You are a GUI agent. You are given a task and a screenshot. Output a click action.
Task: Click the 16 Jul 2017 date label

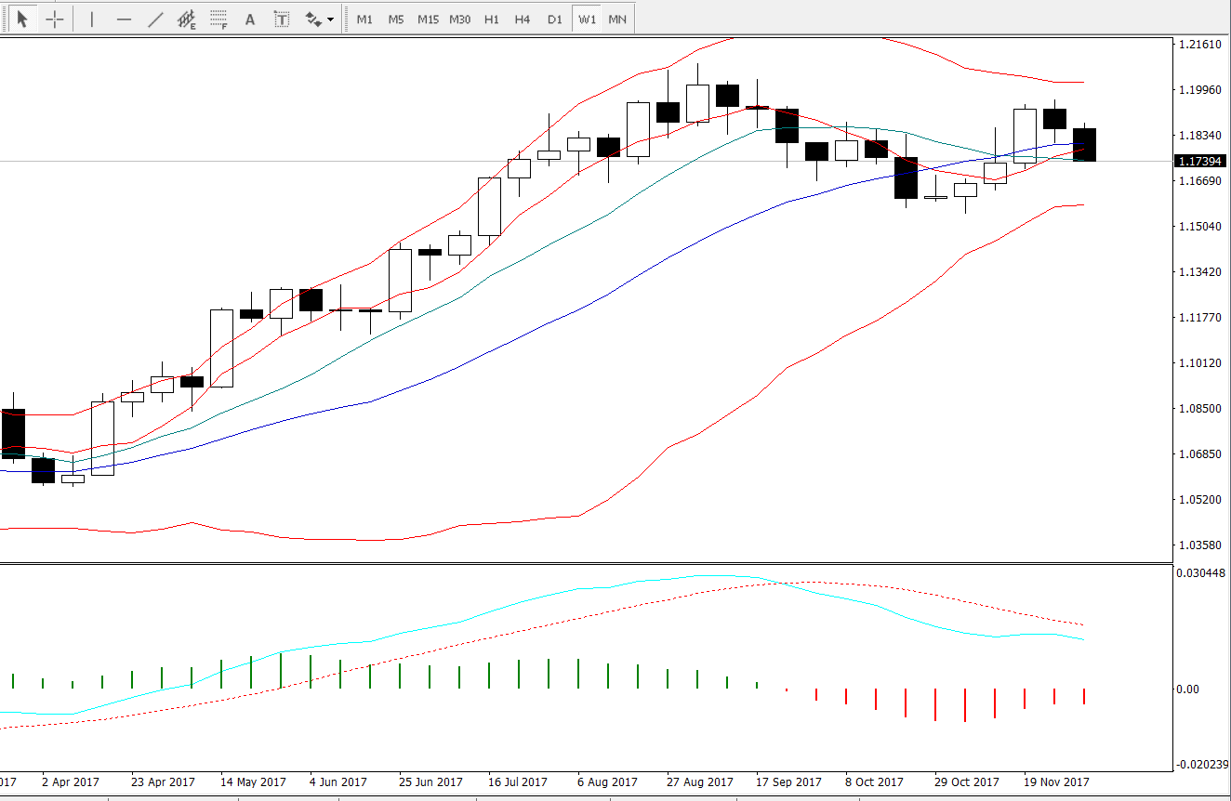point(519,781)
